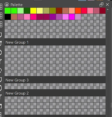Toggle the Palette docker lock icon
Image resolution: width=112 pixels, height=117 pixels.
[x=7, y=5]
